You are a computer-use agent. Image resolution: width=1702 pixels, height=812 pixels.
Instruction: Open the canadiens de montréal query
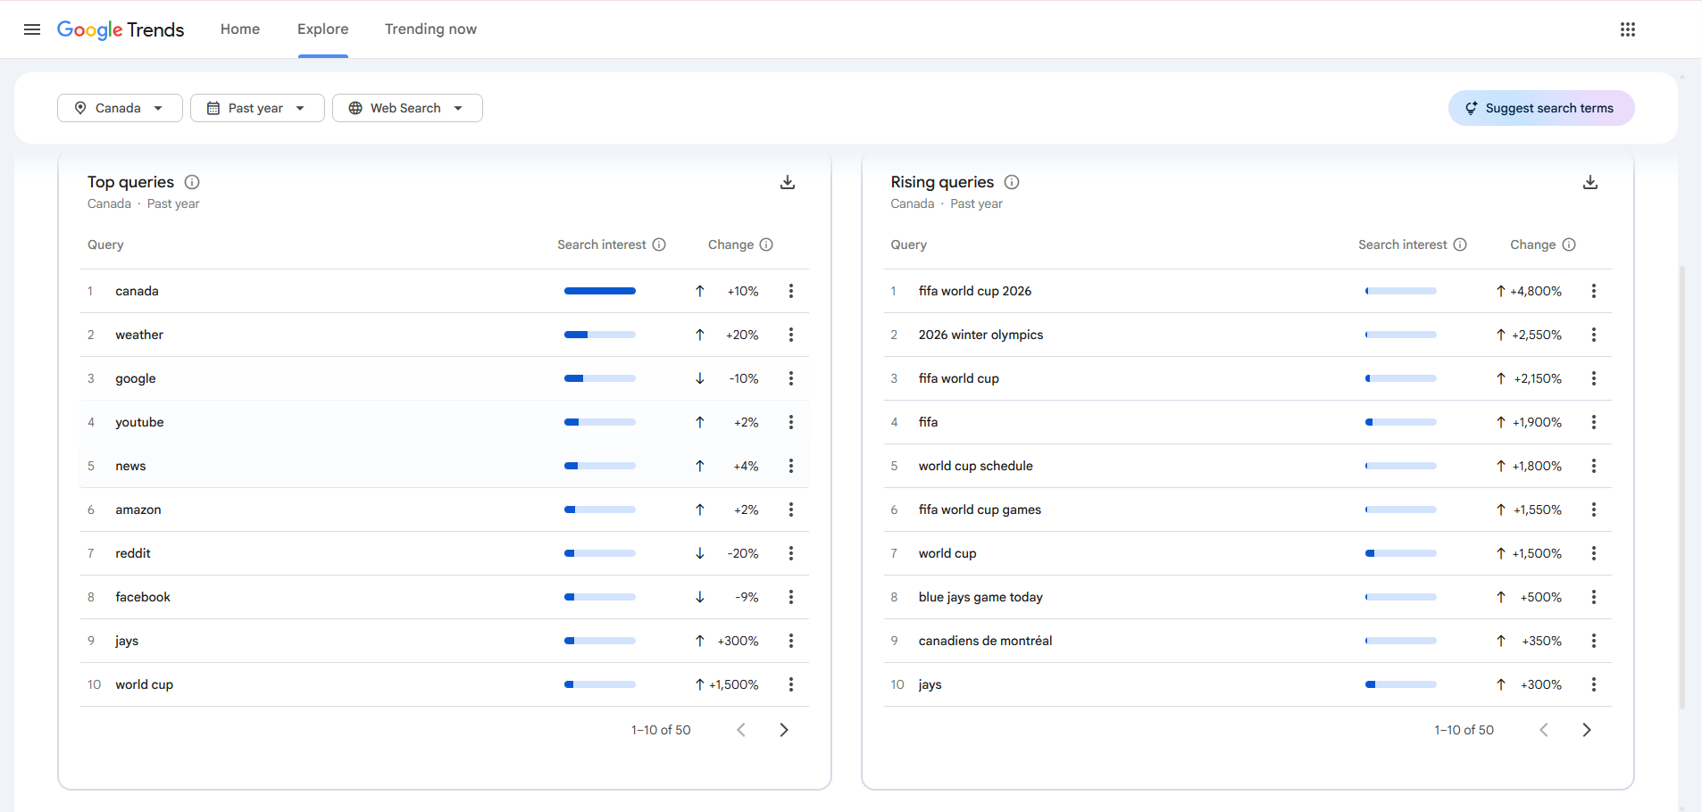[985, 641]
